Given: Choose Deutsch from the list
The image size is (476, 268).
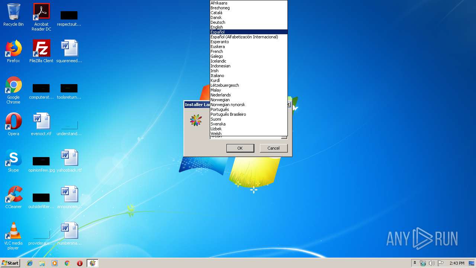Looking at the screenshot, I should tap(249, 22).
